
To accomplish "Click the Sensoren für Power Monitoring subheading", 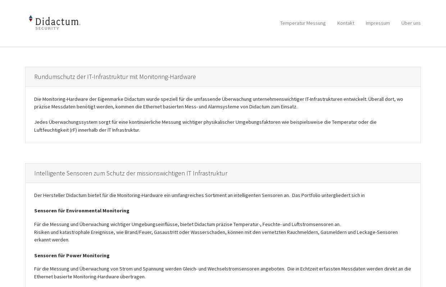I will (72, 255).
